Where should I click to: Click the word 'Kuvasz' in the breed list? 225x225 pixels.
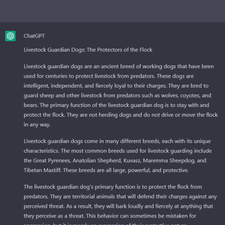pyautogui.click(x=132, y=160)
